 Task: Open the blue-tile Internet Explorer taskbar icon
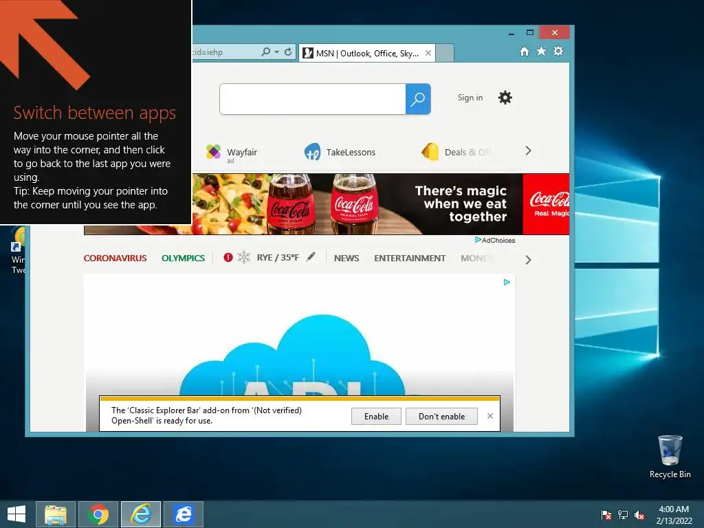184,514
